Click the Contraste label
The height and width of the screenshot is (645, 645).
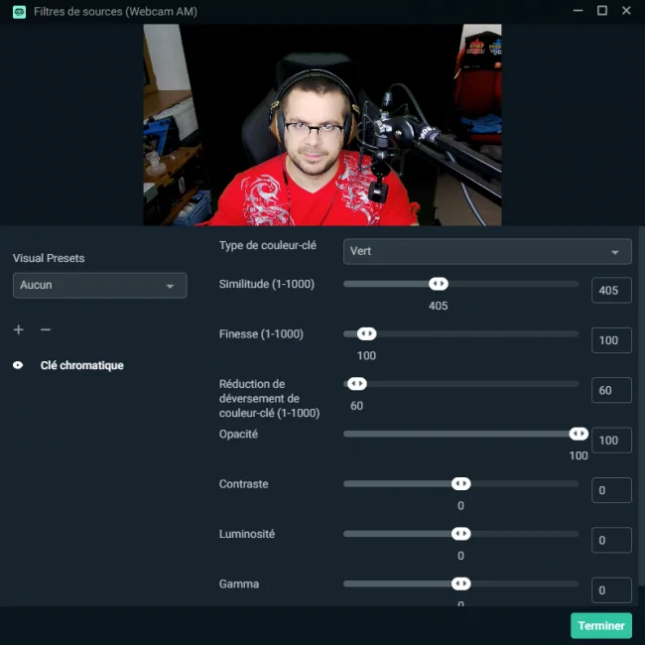(x=243, y=484)
